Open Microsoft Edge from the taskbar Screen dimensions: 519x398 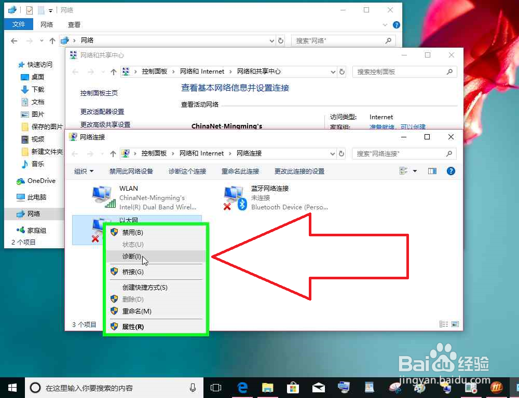(242, 387)
